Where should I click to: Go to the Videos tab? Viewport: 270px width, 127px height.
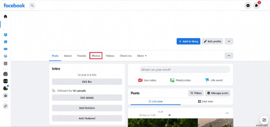click(110, 56)
